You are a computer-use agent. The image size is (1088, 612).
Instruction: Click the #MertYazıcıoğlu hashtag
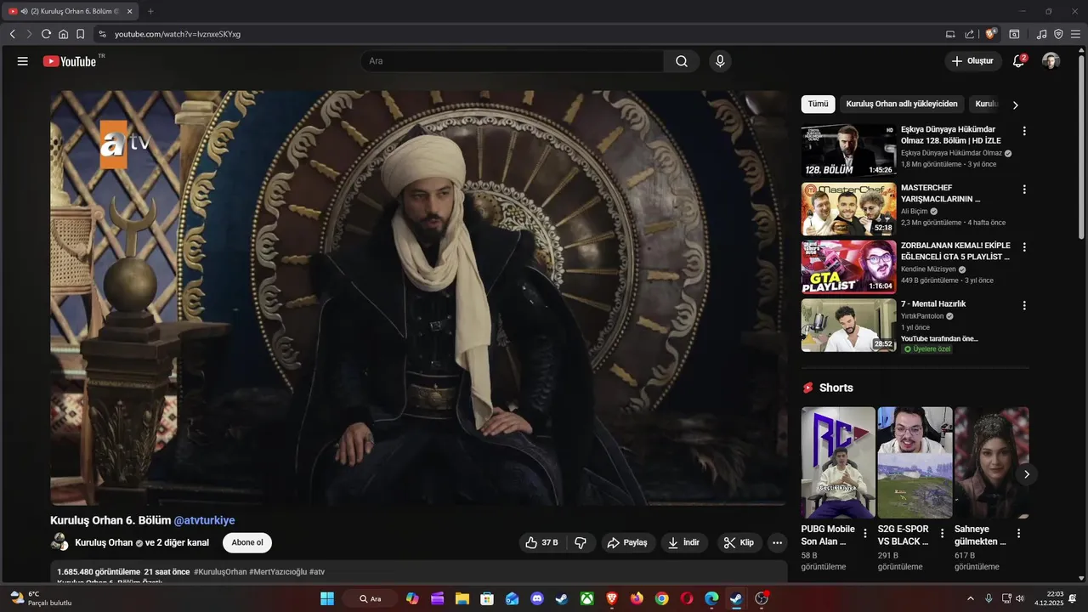278,572
